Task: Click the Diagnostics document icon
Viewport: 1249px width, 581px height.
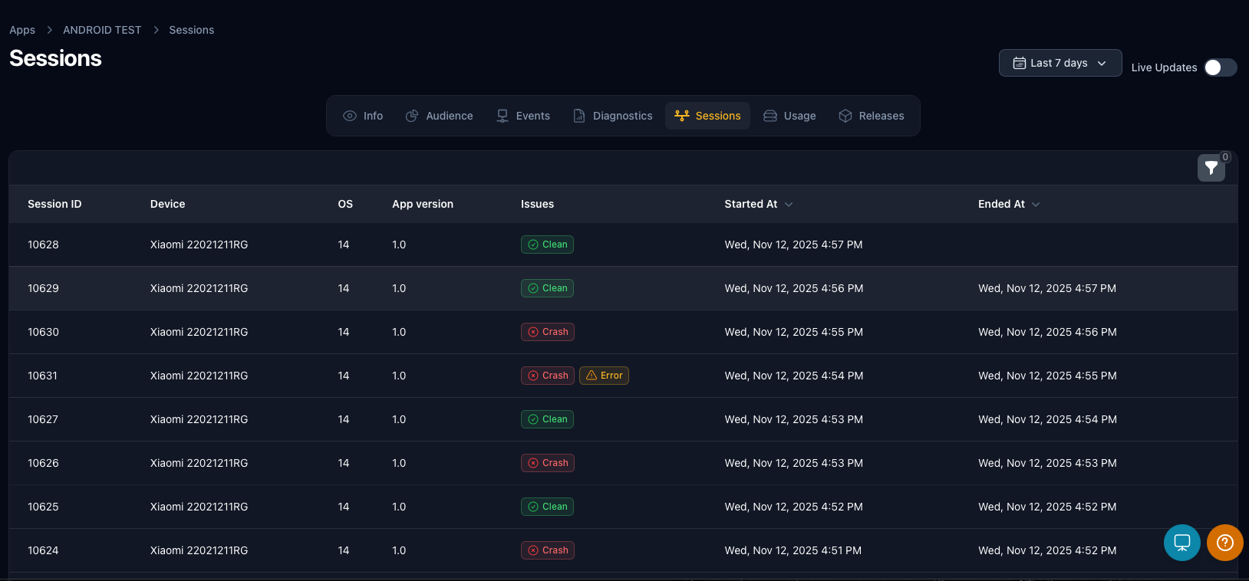Action: [579, 116]
